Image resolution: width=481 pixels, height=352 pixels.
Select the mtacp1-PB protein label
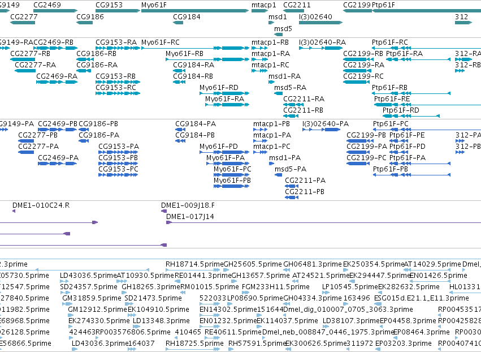coord(271,124)
